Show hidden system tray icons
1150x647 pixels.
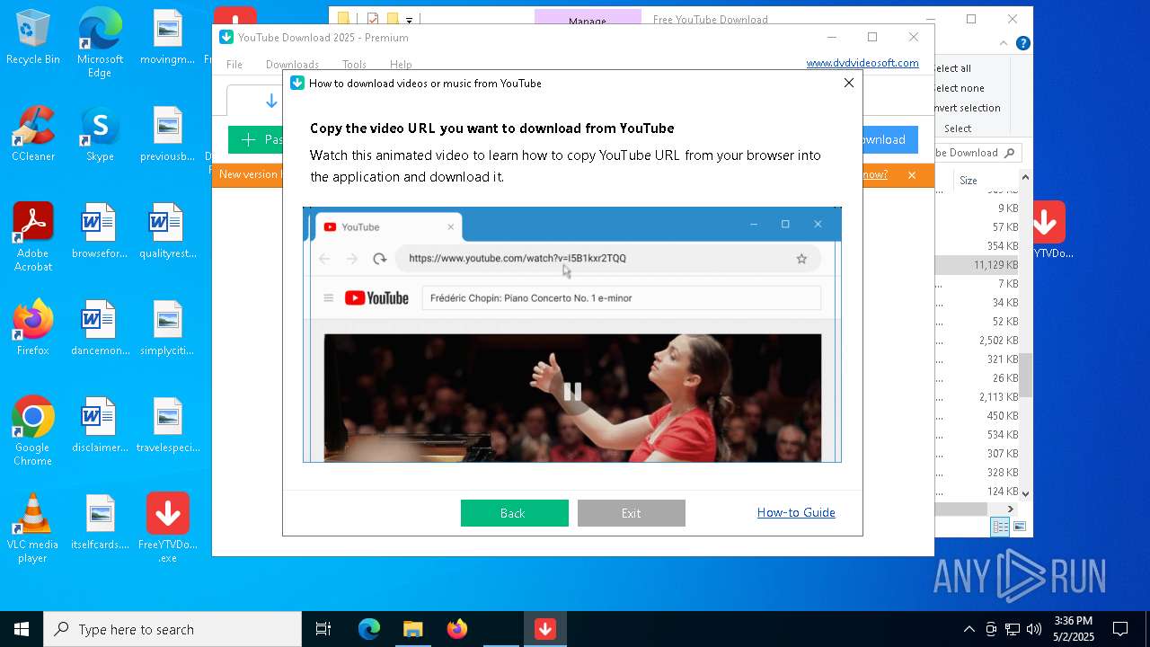tap(969, 629)
